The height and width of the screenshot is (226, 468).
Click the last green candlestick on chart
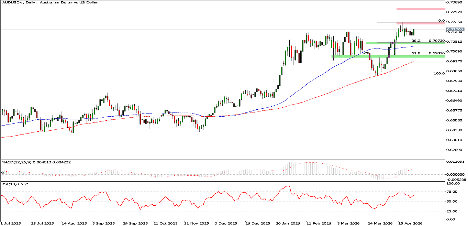tap(414, 32)
